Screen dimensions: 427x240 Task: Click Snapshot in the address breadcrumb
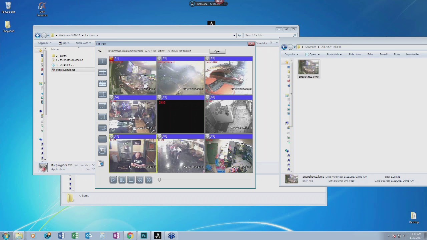pyautogui.click(x=311, y=47)
